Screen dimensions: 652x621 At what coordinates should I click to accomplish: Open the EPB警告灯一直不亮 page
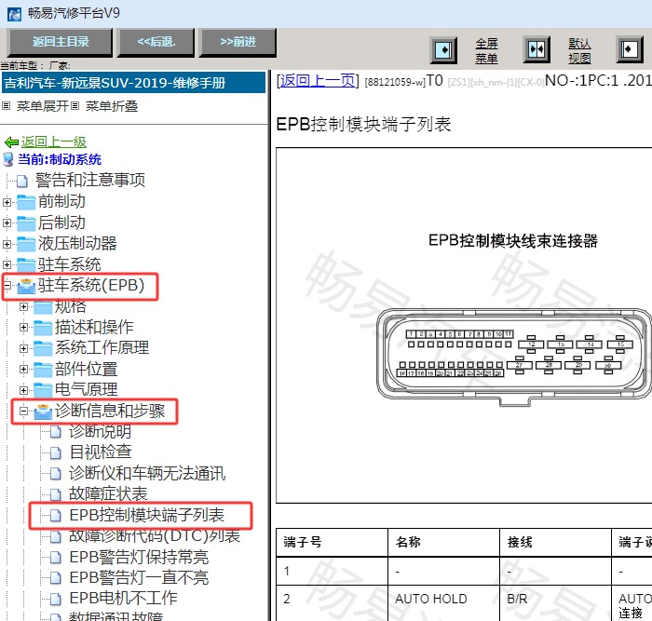coord(139,578)
